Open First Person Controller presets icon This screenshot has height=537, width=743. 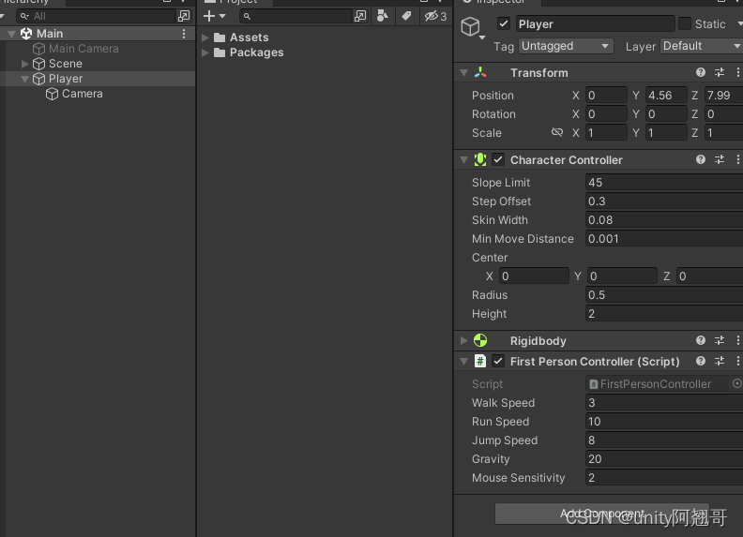(720, 362)
